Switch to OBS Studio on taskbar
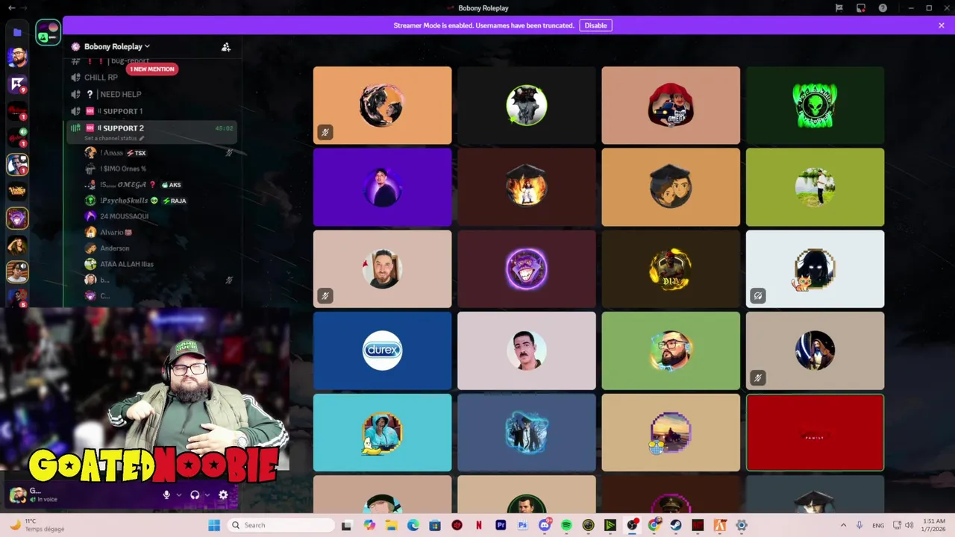 632,525
